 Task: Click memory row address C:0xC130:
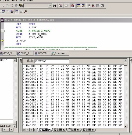pyautogui.click(x=30, y=125)
